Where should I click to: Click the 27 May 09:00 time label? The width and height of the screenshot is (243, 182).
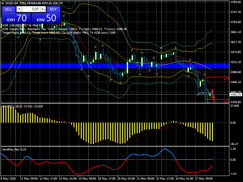(204, 179)
